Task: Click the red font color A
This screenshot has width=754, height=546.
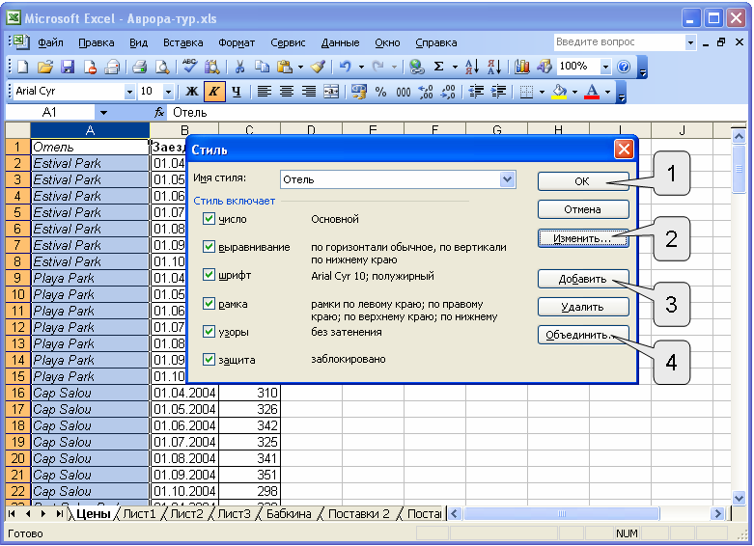Action: pyautogui.click(x=592, y=92)
